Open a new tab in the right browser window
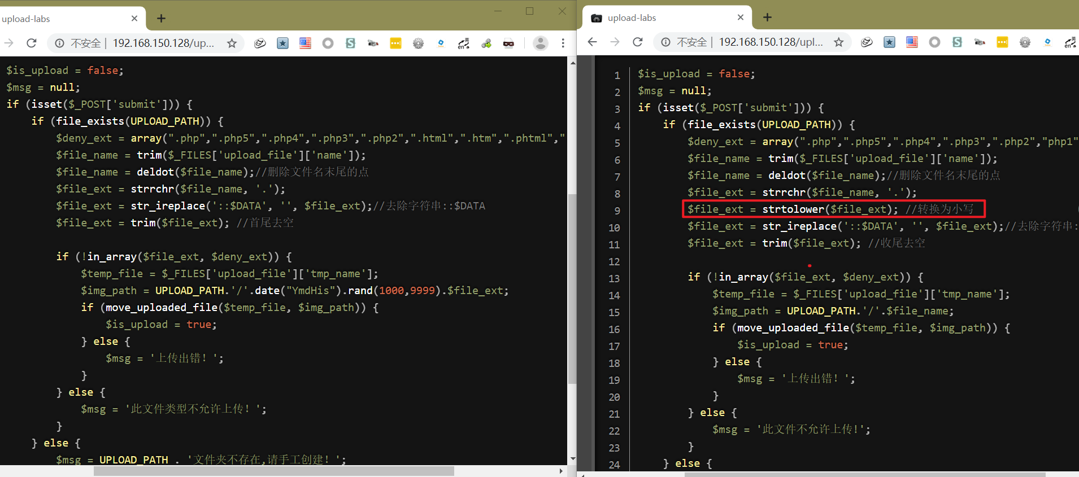The height and width of the screenshot is (477, 1079). (767, 17)
